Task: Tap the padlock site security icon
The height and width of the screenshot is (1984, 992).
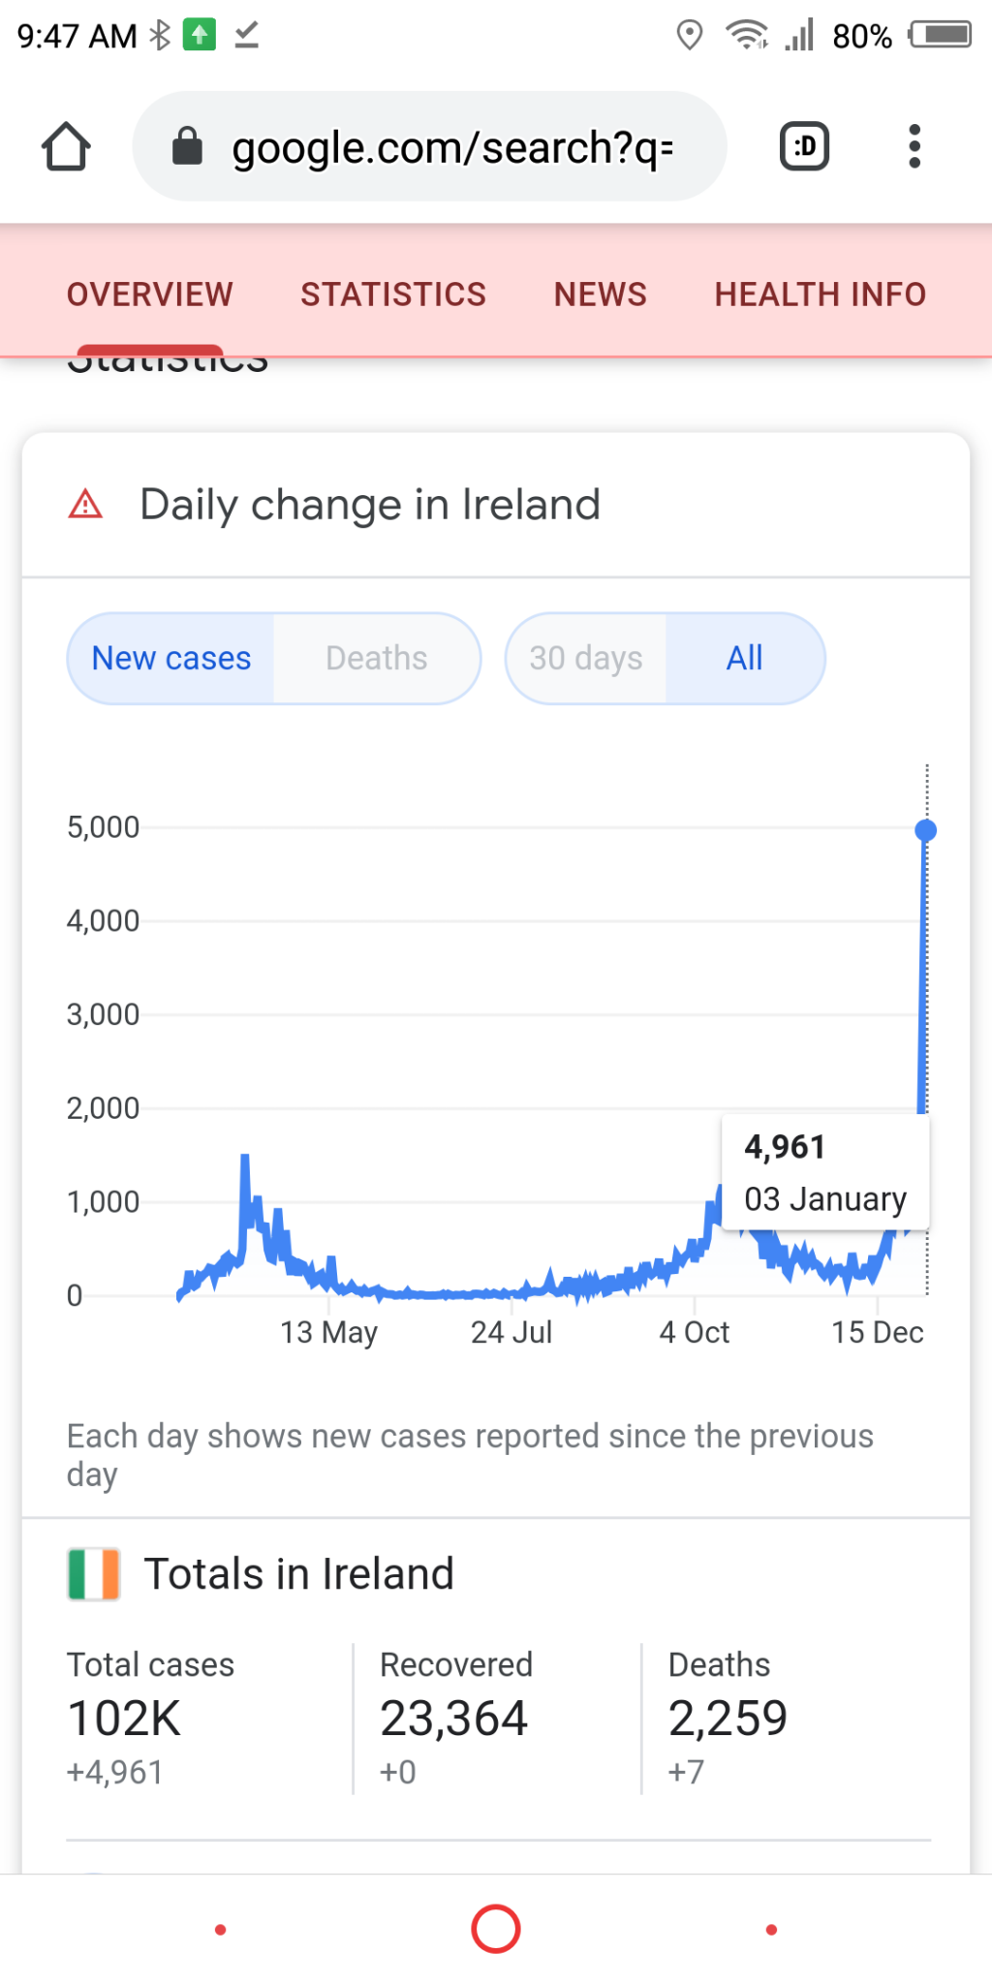Action: (x=187, y=147)
